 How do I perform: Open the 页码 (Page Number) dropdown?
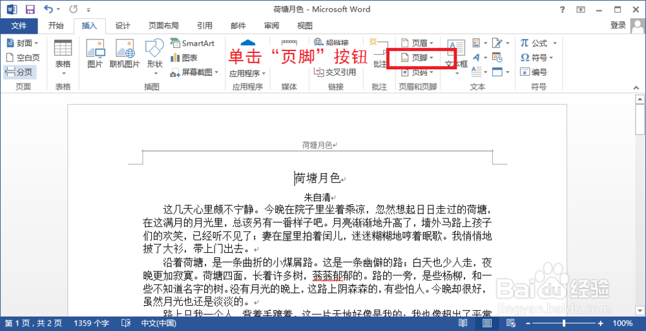click(417, 72)
